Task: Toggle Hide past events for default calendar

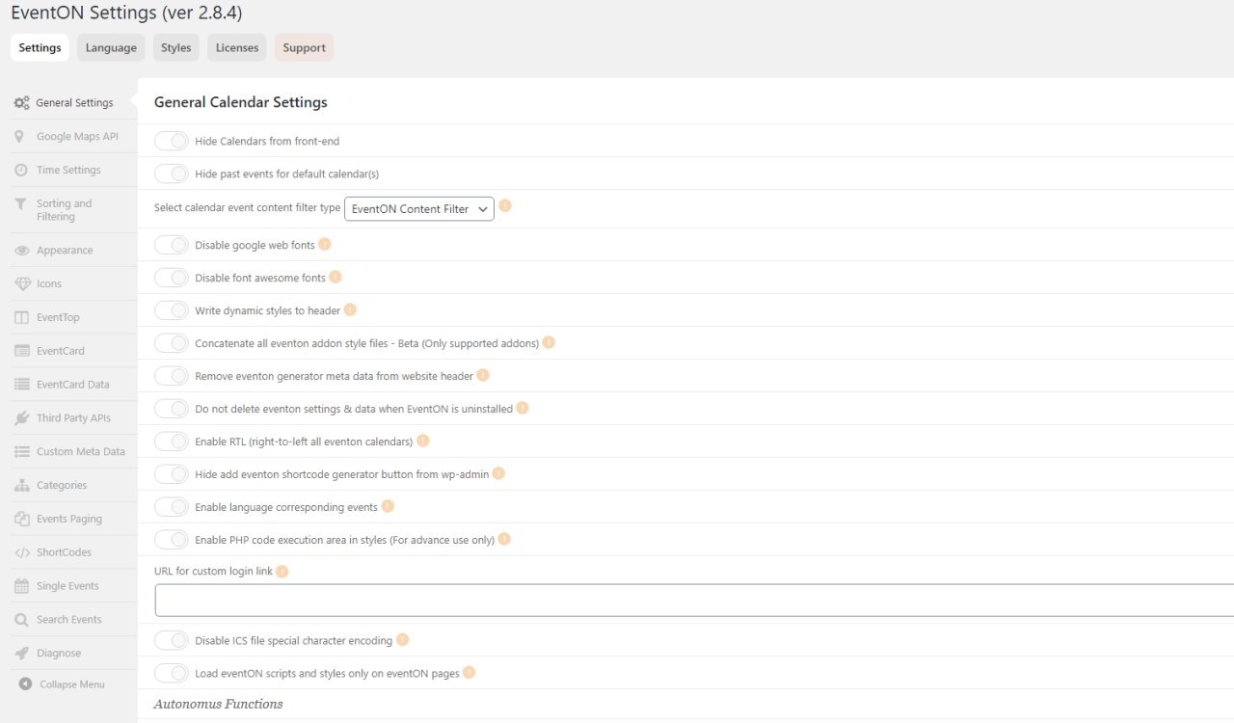Action: click(171, 174)
